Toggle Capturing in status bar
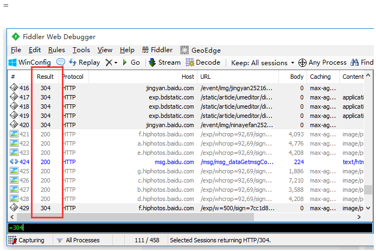The height and width of the screenshot is (251, 376). point(27,240)
